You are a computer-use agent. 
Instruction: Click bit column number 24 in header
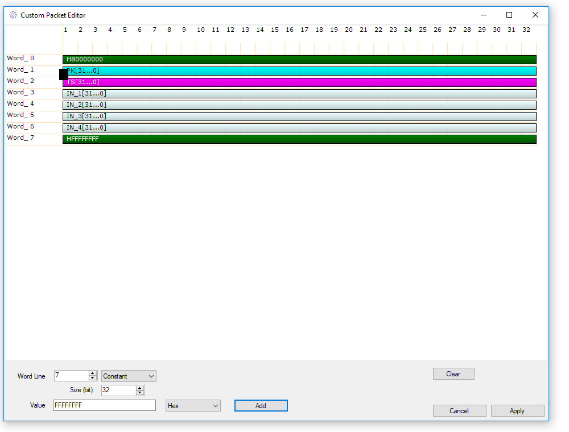408,30
